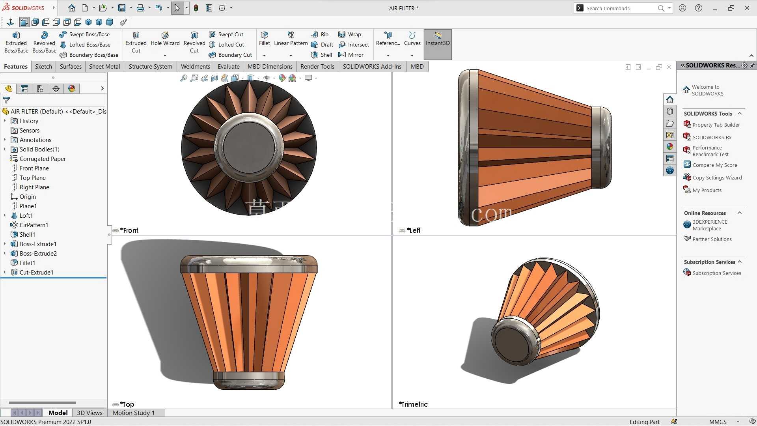Open the Hole Wizard tool
Image resolution: width=757 pixels, height=426 pixels.
click(x=165, y=39)
